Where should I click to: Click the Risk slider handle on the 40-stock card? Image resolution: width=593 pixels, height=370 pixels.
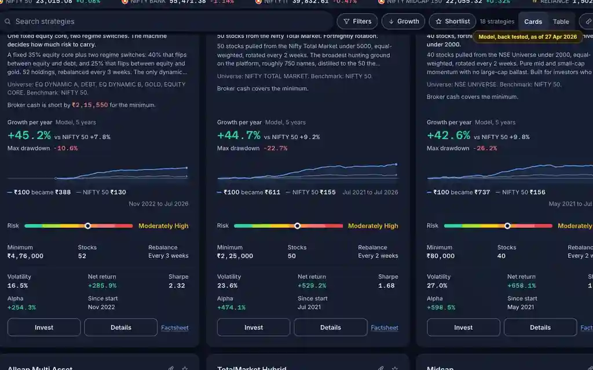click(507, 226)
